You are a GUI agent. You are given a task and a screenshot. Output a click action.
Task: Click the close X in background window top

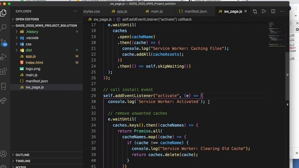[x=297, y=23]
